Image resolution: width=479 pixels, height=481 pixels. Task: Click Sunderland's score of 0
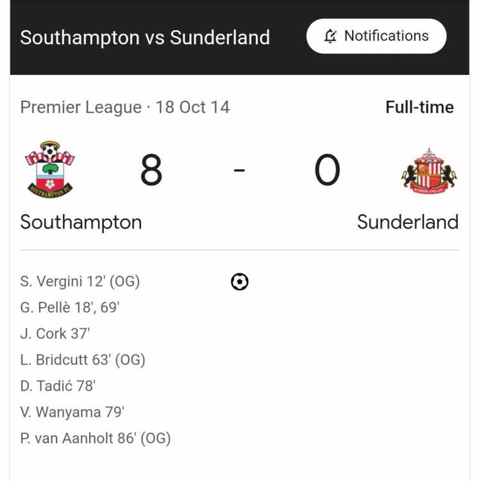click(327, 170)
